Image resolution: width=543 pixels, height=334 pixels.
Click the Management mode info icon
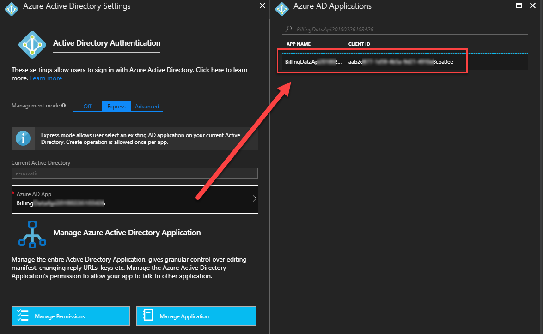(x=64, y=106)
